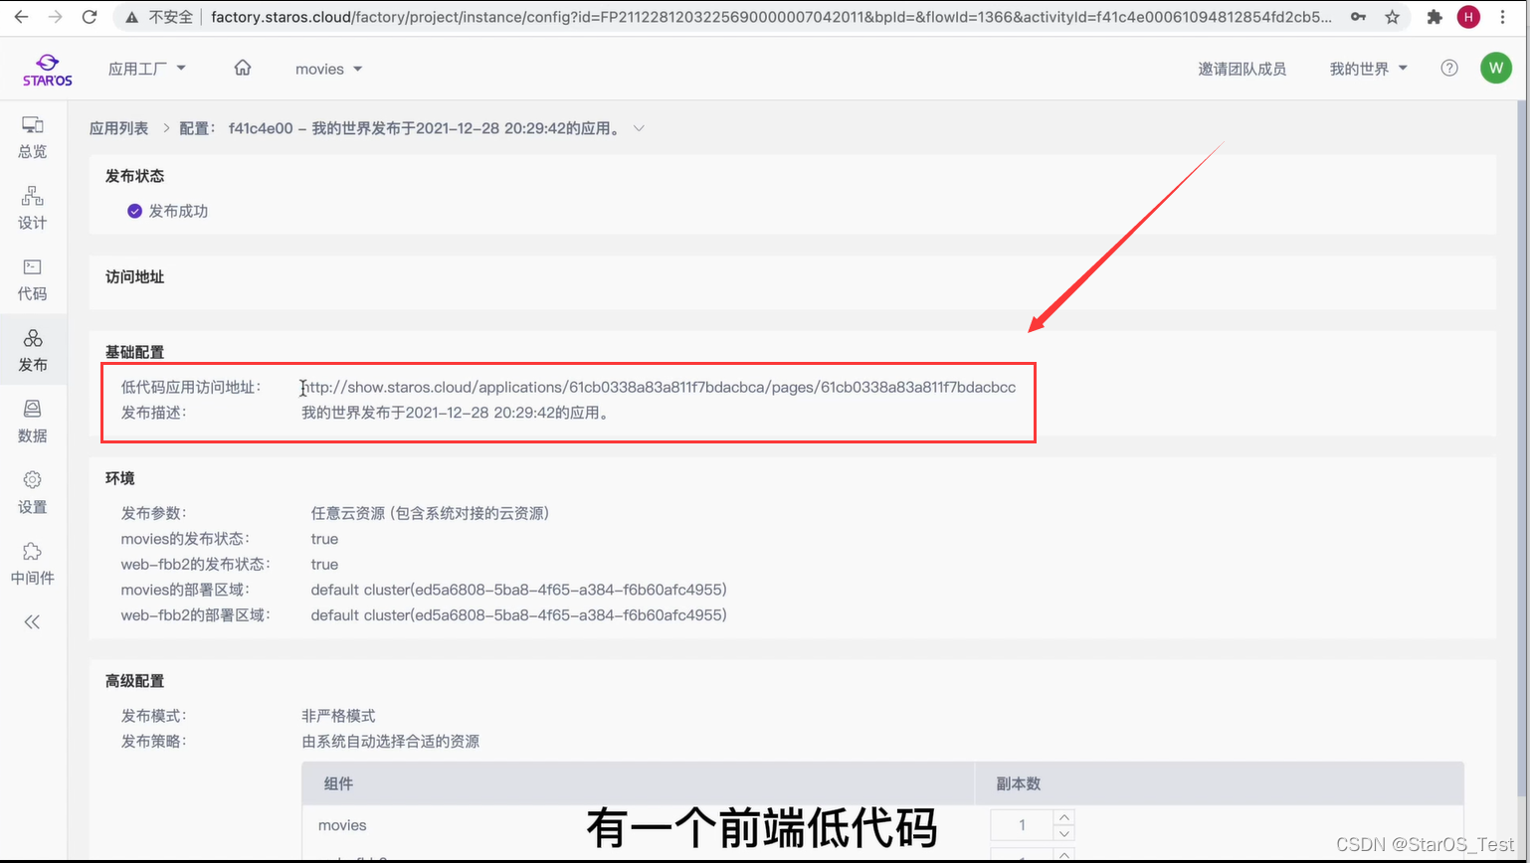The height and width of the screenshot is (863, 1530).
Task: Open the 我的世界 team dropdown
Action: (1368, 69)
